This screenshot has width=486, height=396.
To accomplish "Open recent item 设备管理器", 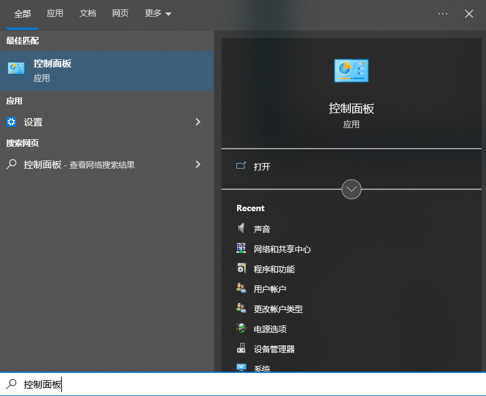I will [275, 349].
